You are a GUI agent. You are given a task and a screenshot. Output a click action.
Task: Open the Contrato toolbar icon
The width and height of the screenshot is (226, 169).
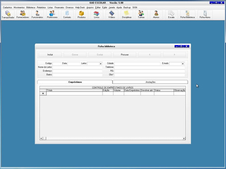(x=67, y=14)
